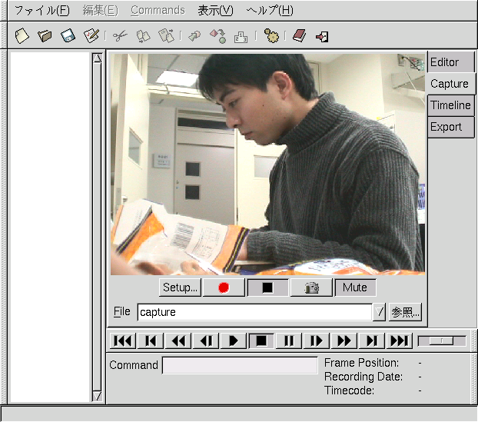Click the capture File name field
The image size is (478, 422).
click(x=254, y=312)
